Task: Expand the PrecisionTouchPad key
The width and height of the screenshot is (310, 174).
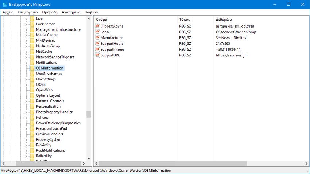Action: click(x=26, y=128)
